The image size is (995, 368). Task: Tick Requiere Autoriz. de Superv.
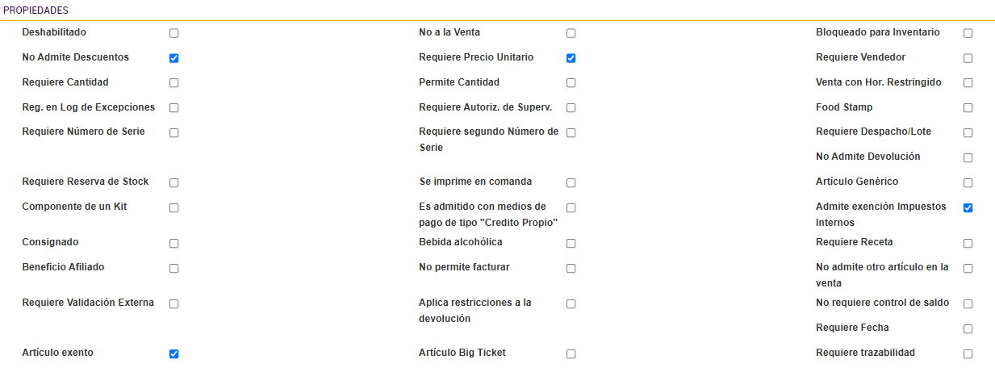pos(571,108)
